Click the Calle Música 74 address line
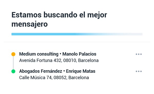The width and height of the screenshot is (154, 94). tap(54, 78)
